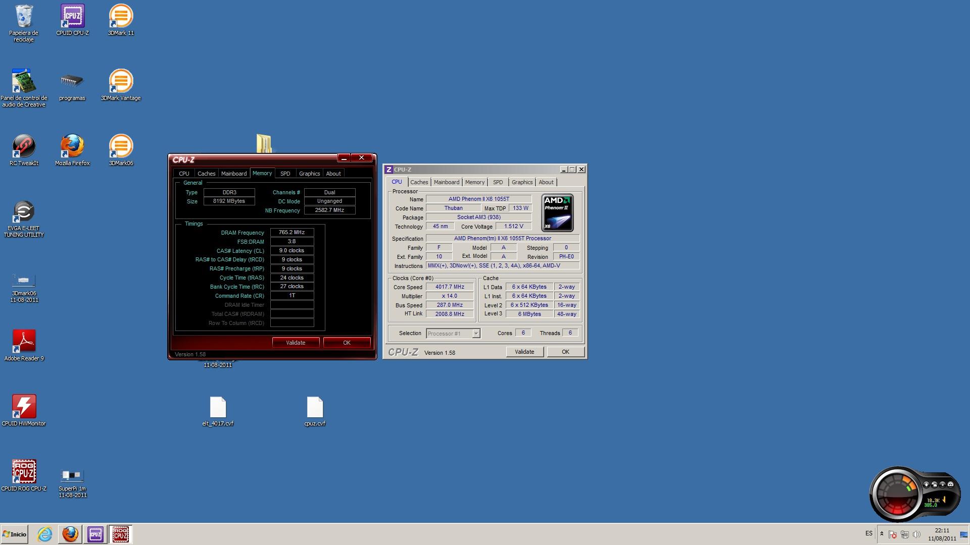
Task: Open EVGA E-LEET Tuning Utility shortcut
Action: (x=24, y=219)
